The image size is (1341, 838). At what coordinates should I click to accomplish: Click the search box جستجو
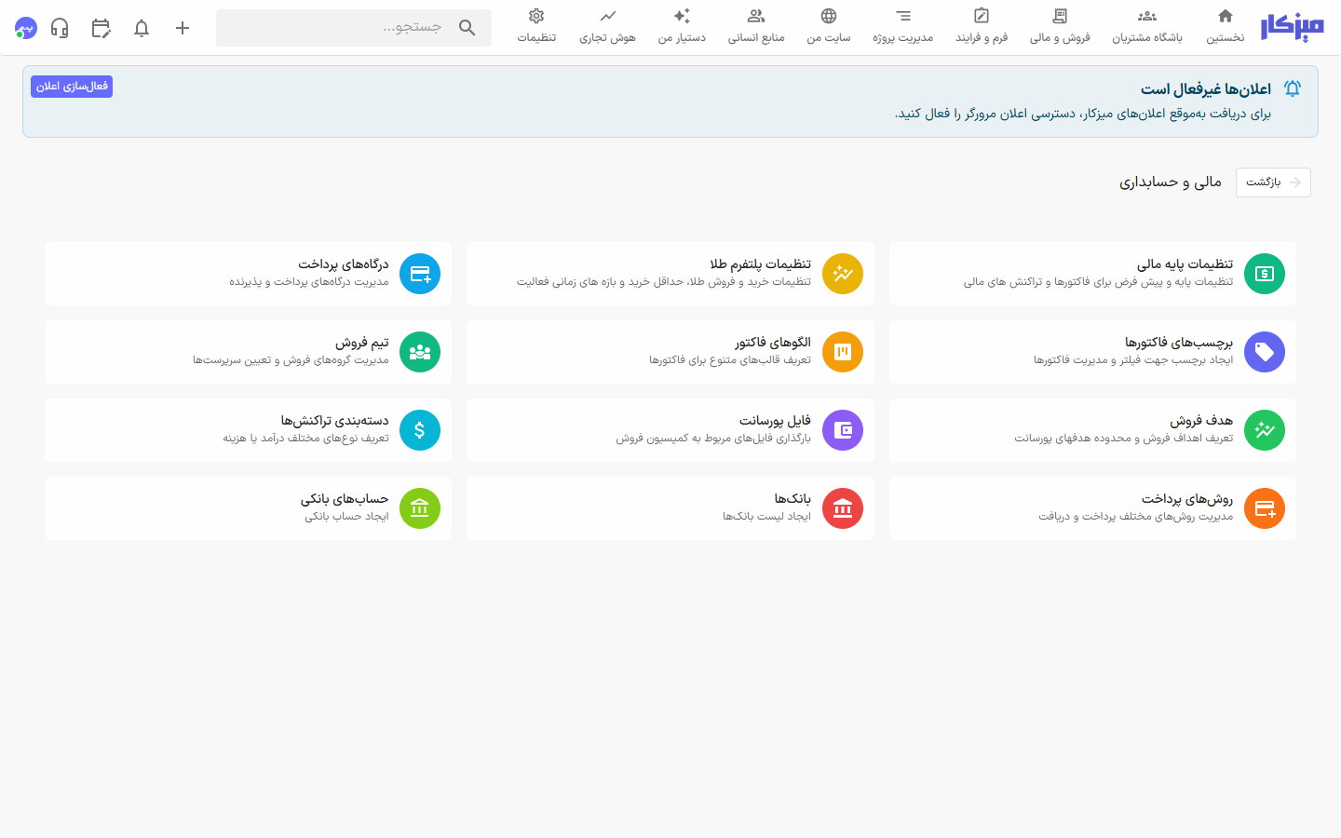coord(354,28)
